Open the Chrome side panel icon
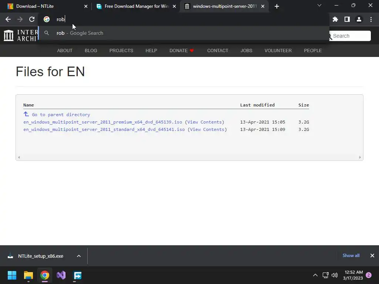This screenshot has width=379, height=284. [347, 19]
